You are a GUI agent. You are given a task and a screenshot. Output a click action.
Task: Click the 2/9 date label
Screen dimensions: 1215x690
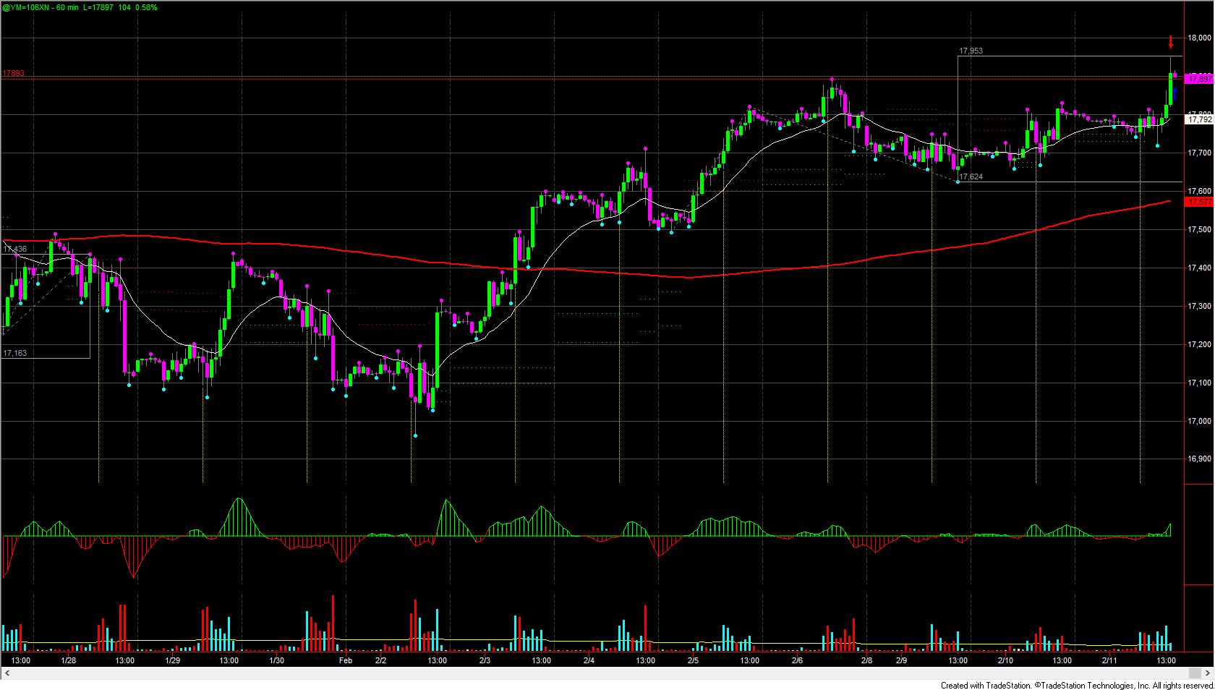tap(901, 660)
